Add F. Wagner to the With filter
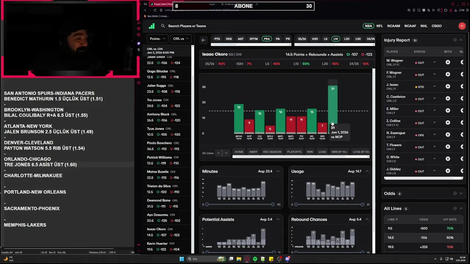The height and width of the screenshot is (264, 470). pyautogui.click(x=448, y=74)
